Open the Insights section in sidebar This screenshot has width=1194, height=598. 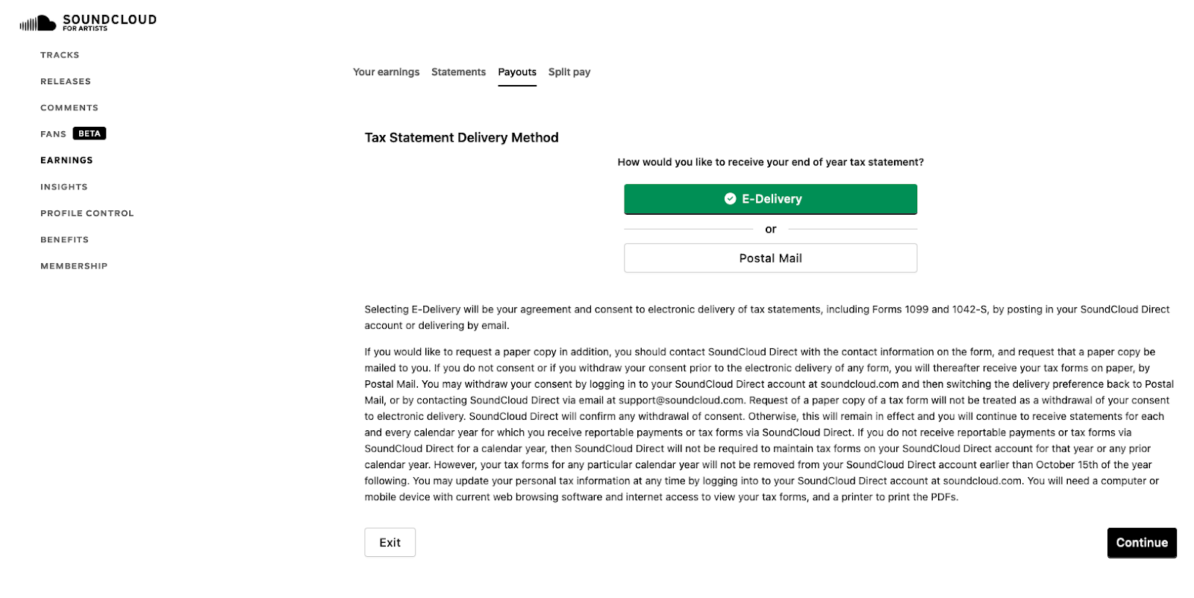point(63,186)
